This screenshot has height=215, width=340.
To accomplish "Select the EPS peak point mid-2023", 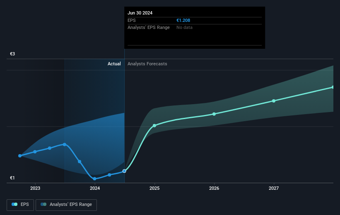I will coord(65,144).
